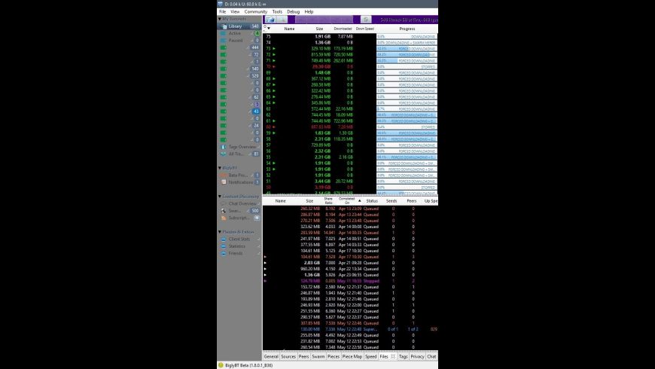This screenshot has width=655, height=369.
Task: Click the pop-out arrow beside Client Stats
Action: click(258, 239)
